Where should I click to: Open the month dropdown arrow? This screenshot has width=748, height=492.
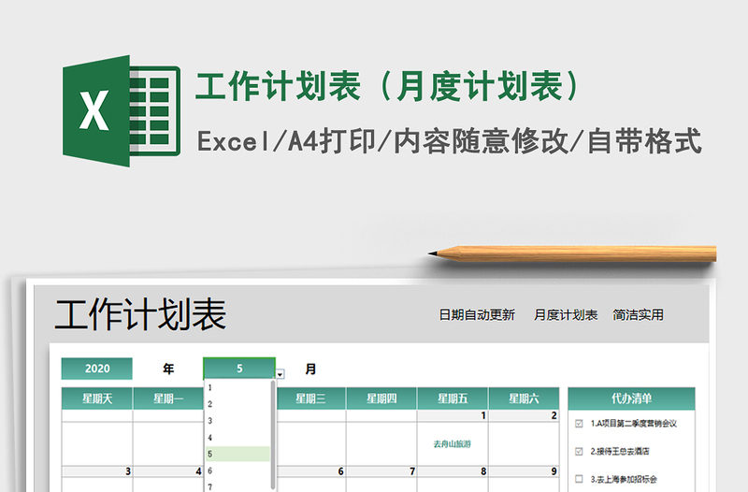[x=280, y=374]
